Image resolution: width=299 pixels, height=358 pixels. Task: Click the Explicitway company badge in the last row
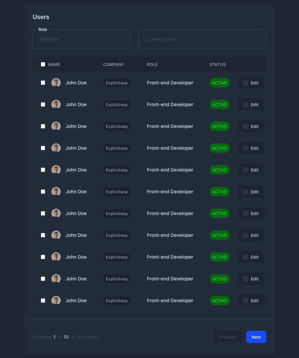(117, 300)
